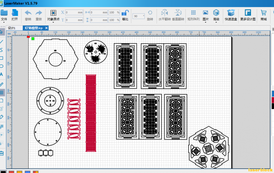The width and height of the screenshot is (274, 173).
Task: Close the 灯笼模型.lcp tab
Action: tap(46, 28)
